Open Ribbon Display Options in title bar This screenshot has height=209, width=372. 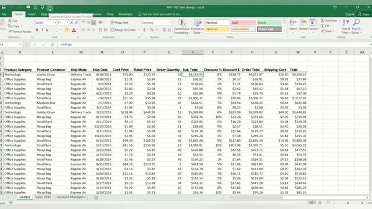335,8
